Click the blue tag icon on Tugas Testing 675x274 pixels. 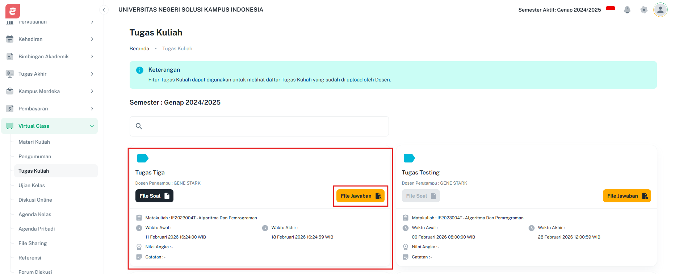[409, 158]
